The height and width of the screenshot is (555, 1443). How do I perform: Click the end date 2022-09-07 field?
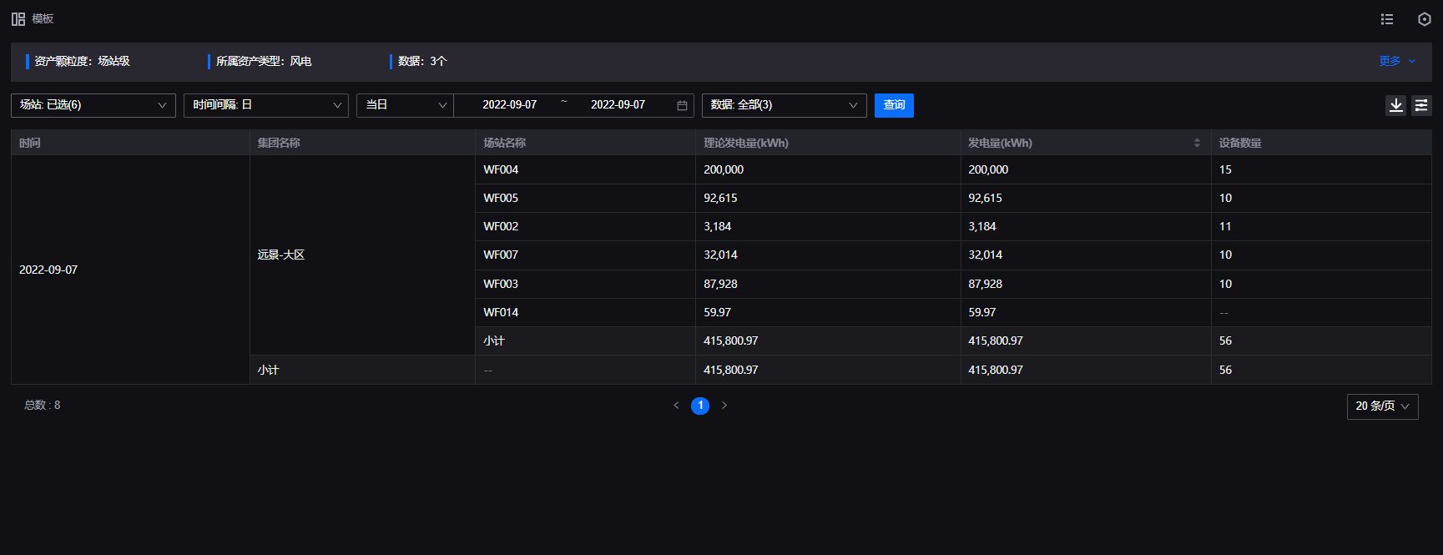tap(618, 105)
